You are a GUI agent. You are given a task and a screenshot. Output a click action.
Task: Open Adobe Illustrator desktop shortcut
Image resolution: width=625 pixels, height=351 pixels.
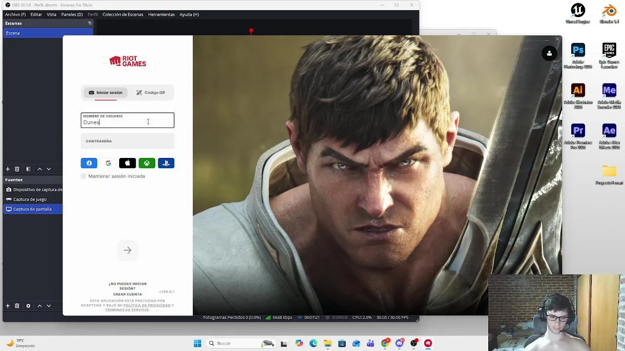tap(578, 97)
